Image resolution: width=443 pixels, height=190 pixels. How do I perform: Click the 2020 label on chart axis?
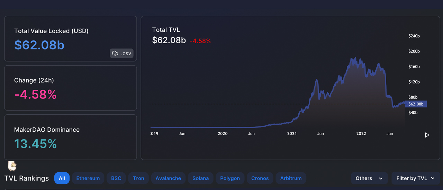pos(223,133)
